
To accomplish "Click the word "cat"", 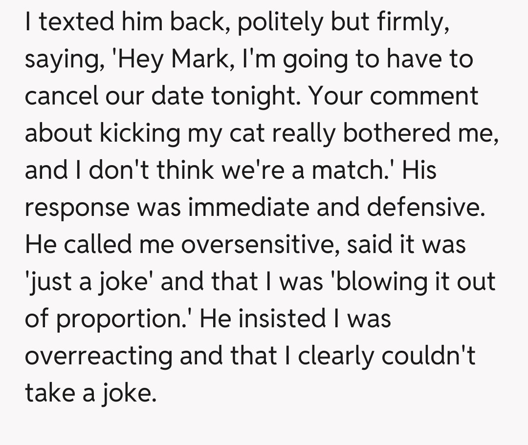I will 258,134.
